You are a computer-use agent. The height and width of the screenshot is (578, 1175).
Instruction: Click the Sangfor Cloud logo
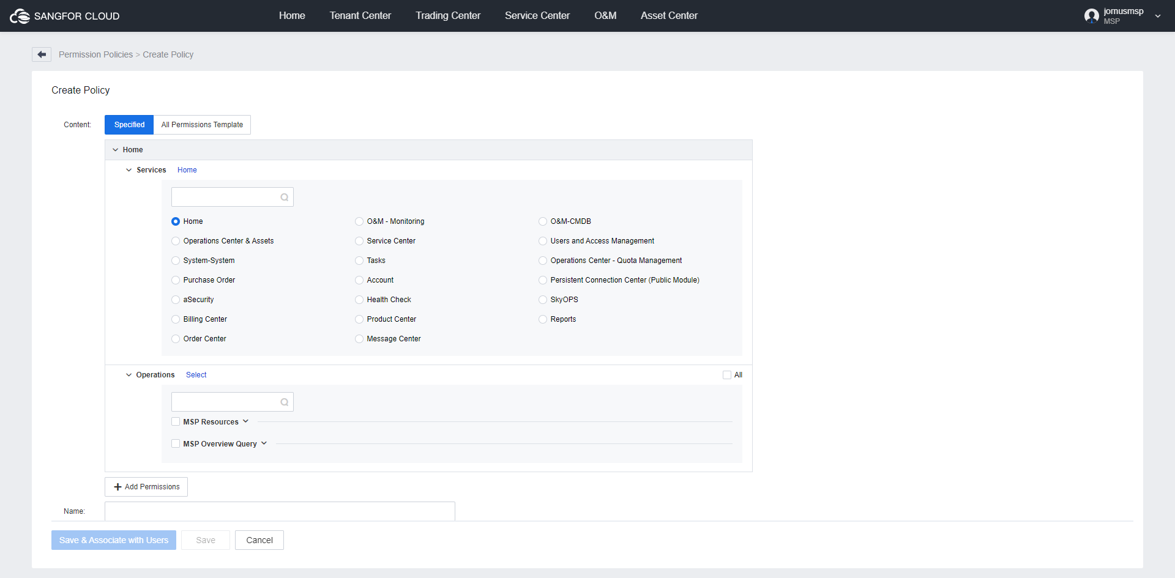click(64, 16)
